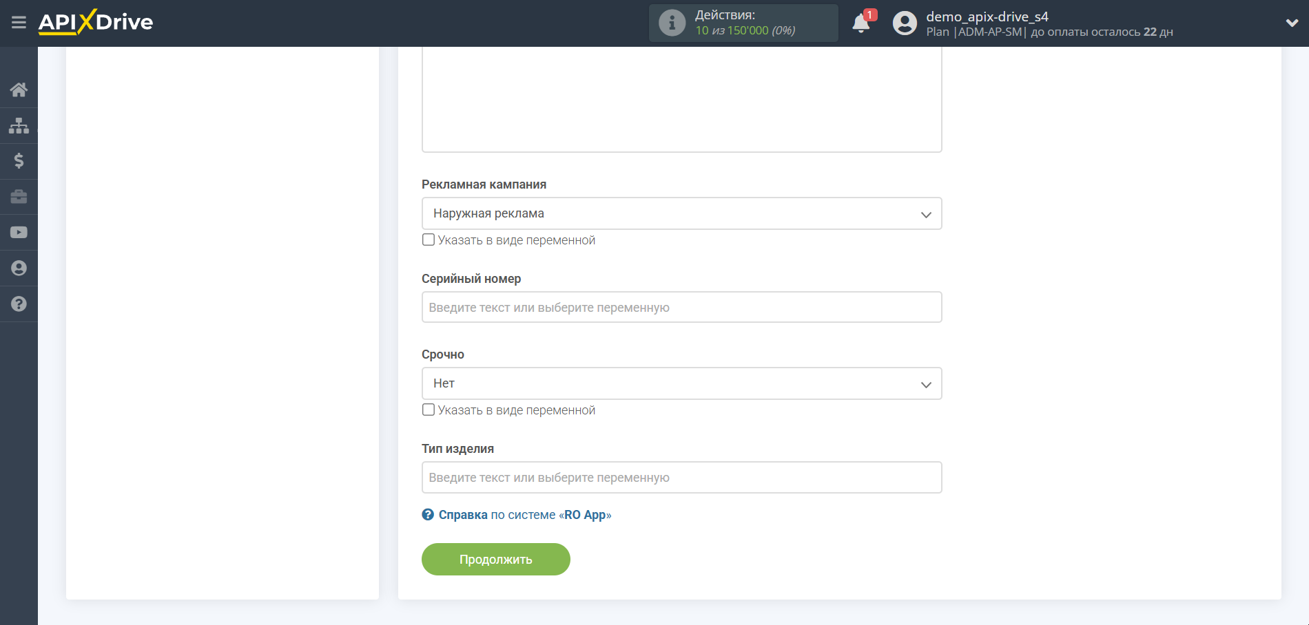The width and height of the screenshot is (1309, 625).
Task: Open the user profile sidebar icon
Action: pos(19,268)
